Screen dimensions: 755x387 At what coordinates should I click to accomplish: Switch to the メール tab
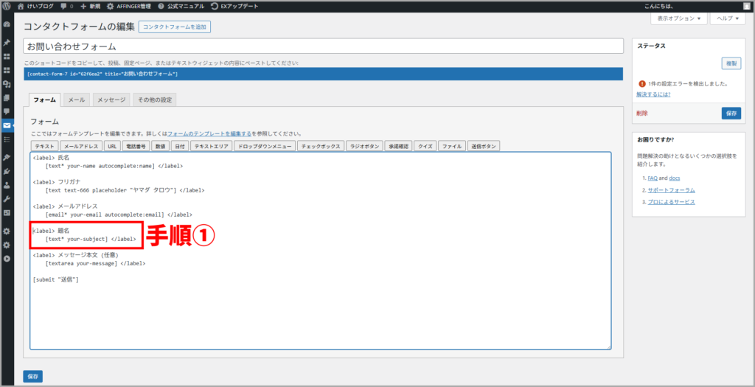click(76, 100)
